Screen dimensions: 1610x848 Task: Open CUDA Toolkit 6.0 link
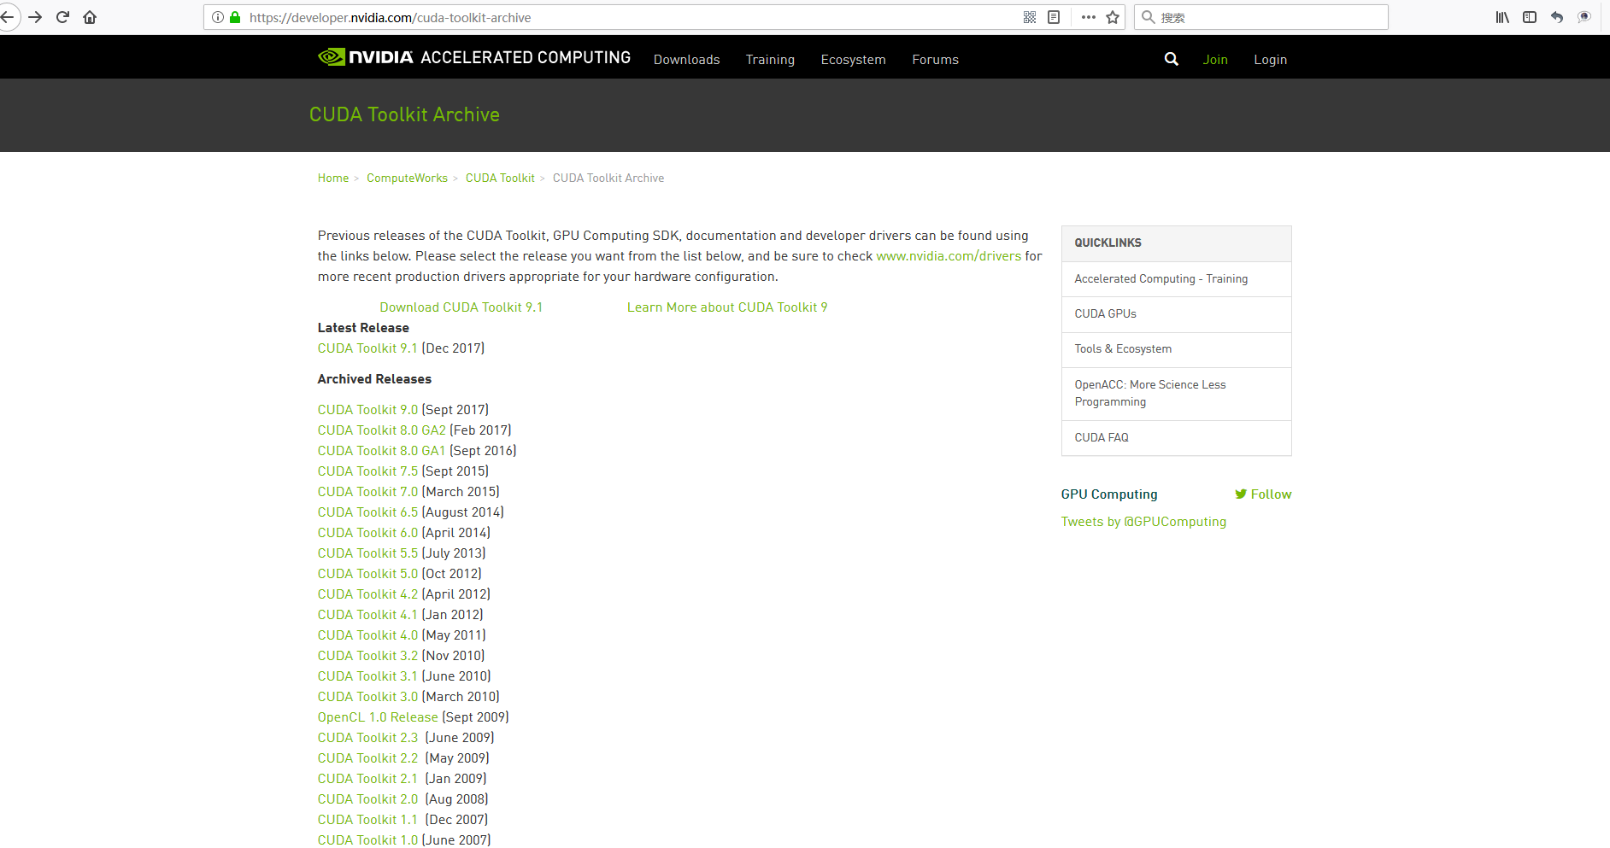[x=367, y=533]
